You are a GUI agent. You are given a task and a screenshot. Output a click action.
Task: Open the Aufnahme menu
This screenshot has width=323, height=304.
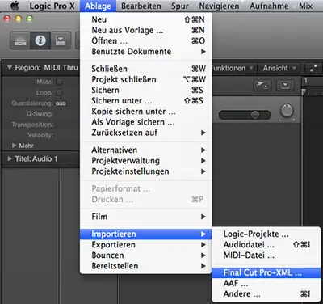(269, 6)
